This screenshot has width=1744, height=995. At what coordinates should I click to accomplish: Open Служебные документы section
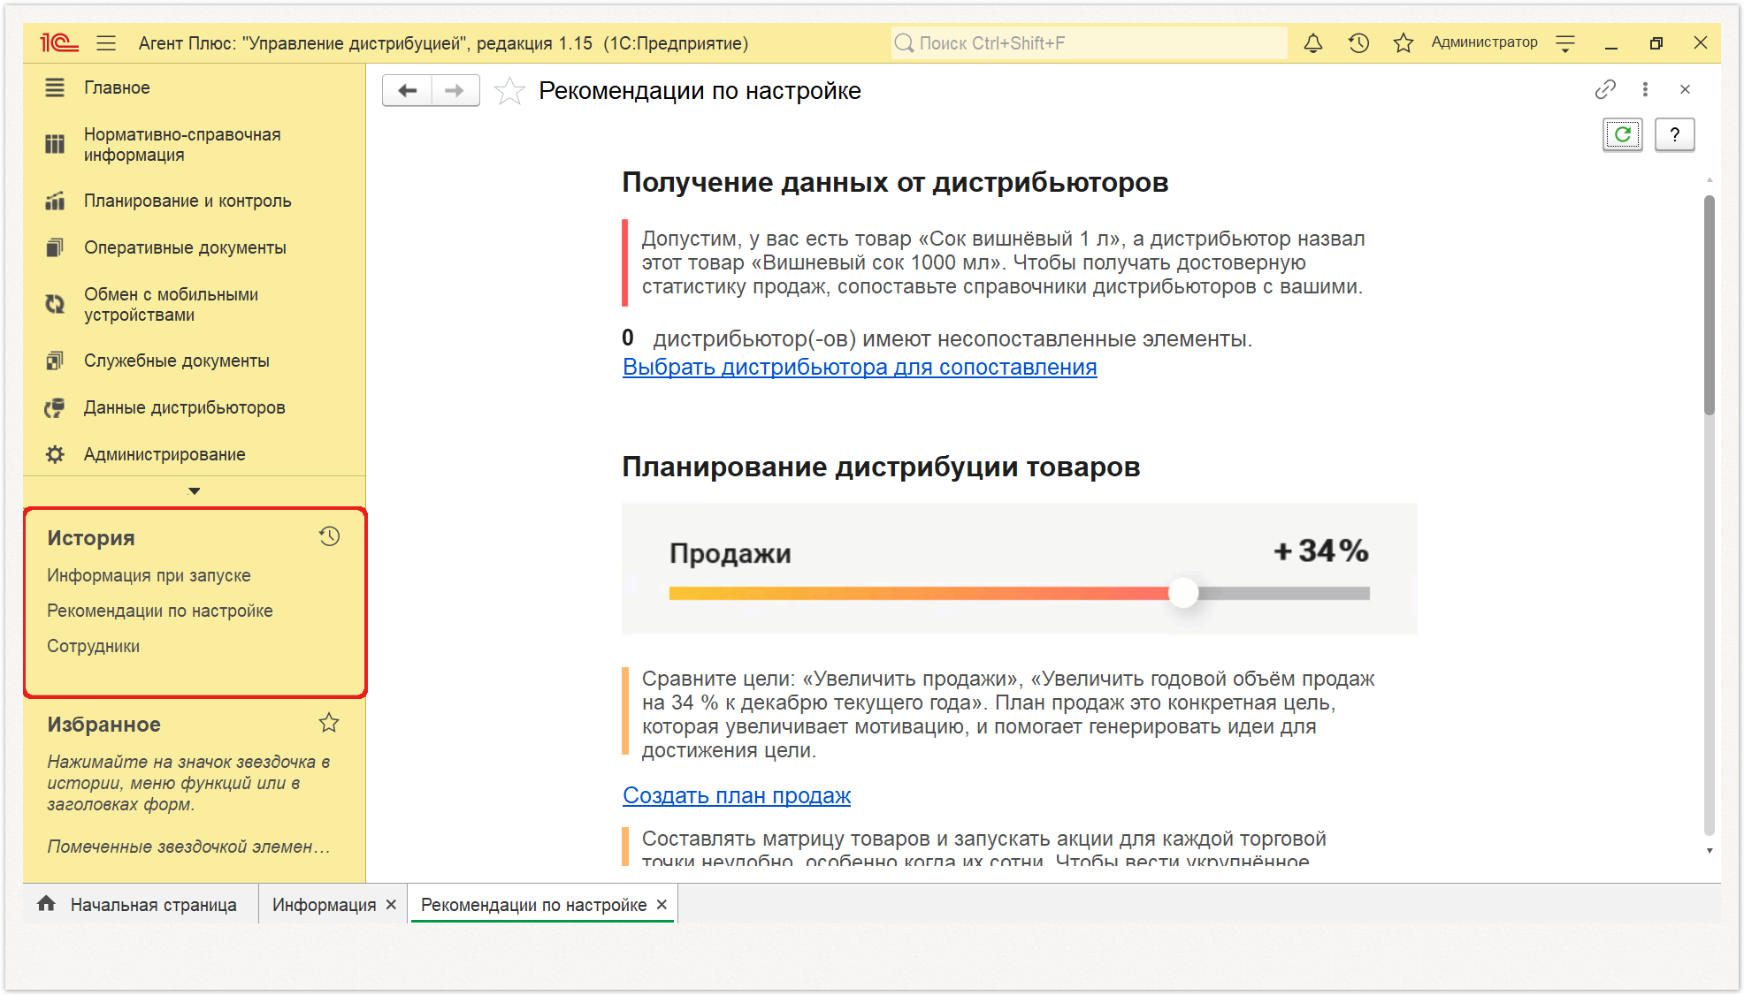(177, 361)
